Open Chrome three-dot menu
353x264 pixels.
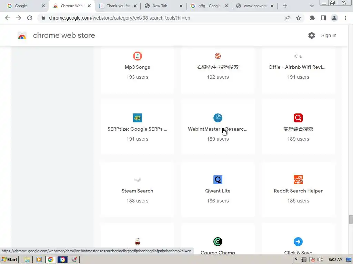point(345,18)
